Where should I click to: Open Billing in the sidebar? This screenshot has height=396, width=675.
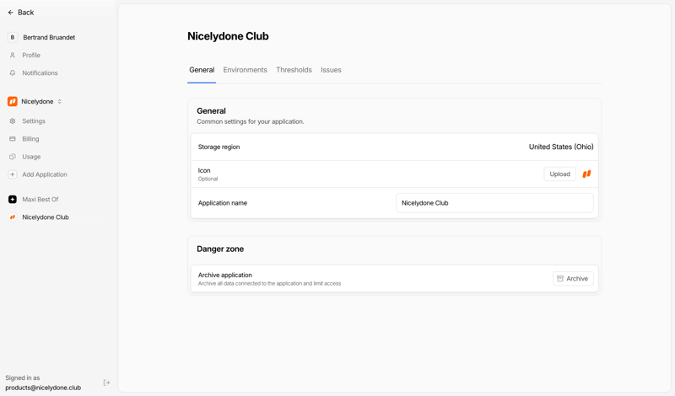tap(30, 139)
